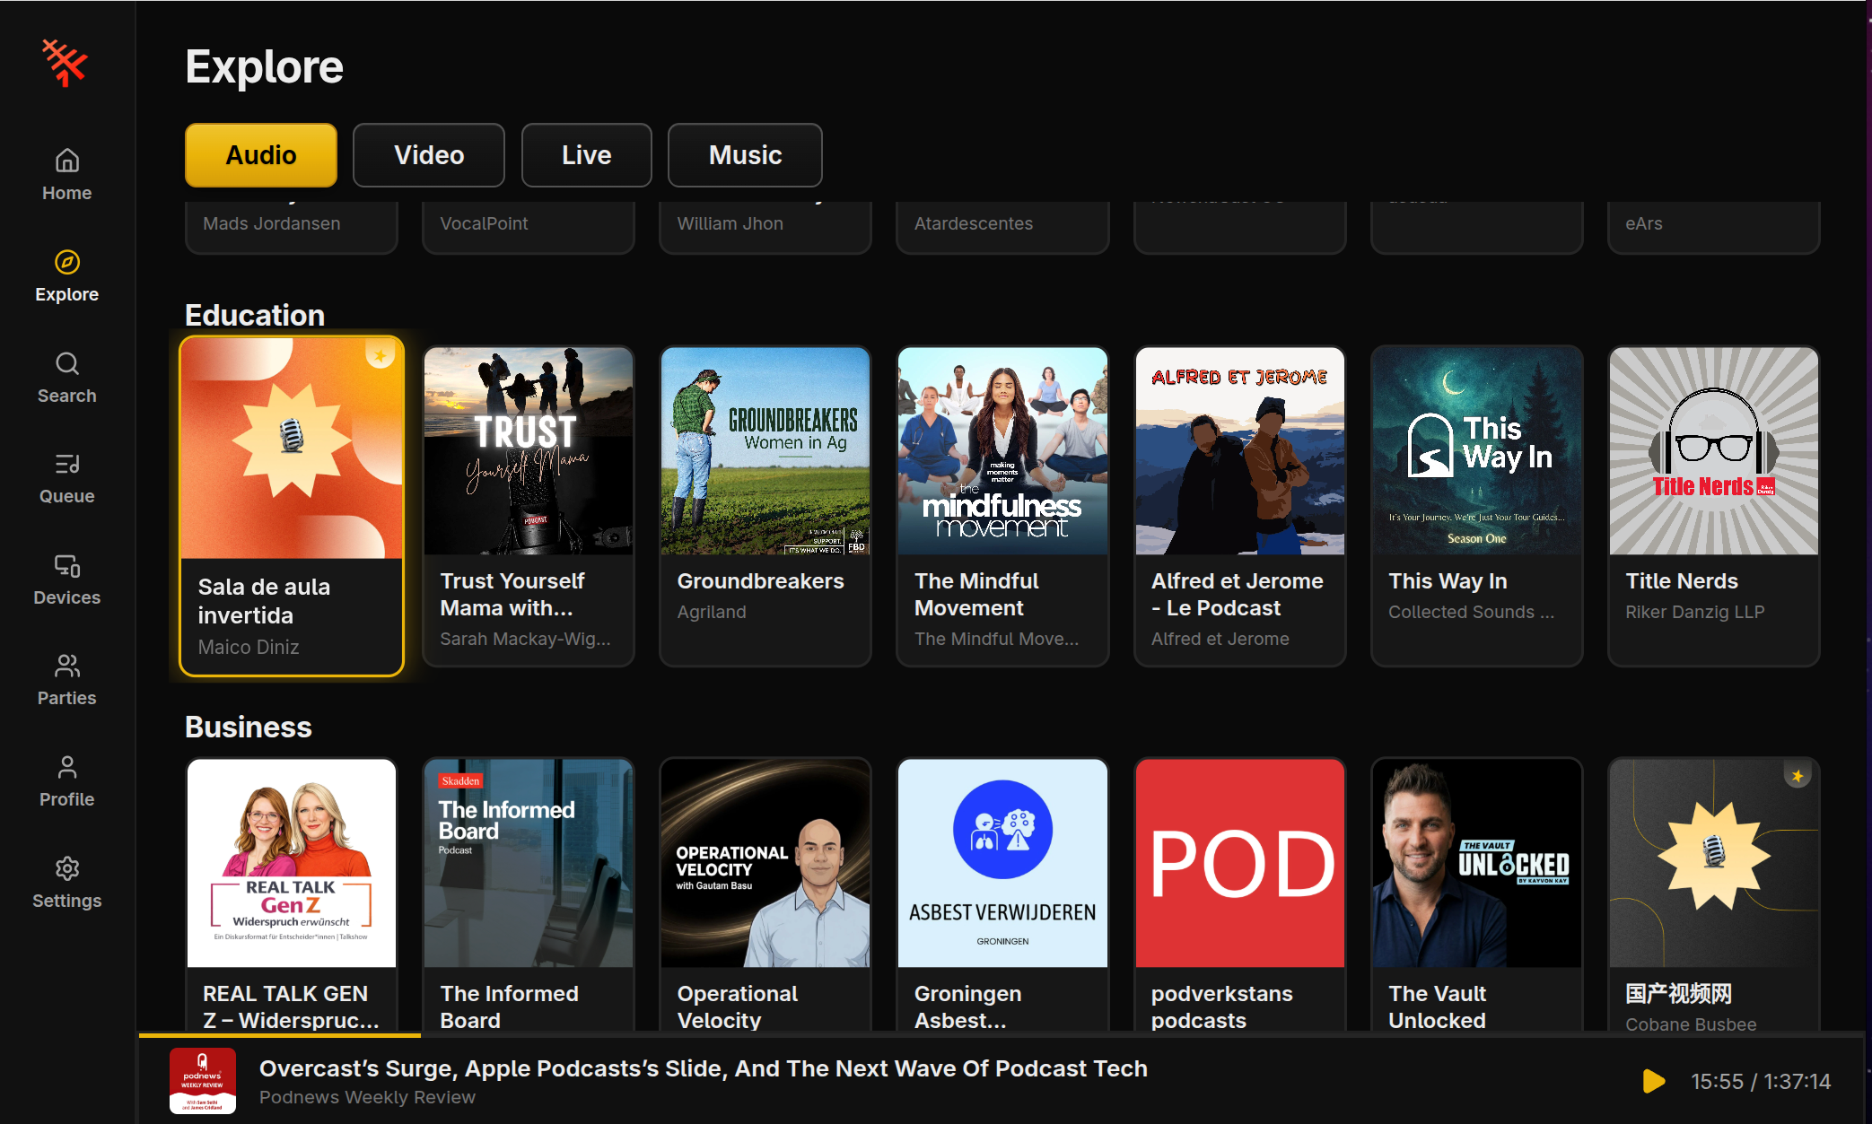Switch to the Music tab
This screenshot has height=1124, width=1872.
pyautogui.click(x=745, y=155)
